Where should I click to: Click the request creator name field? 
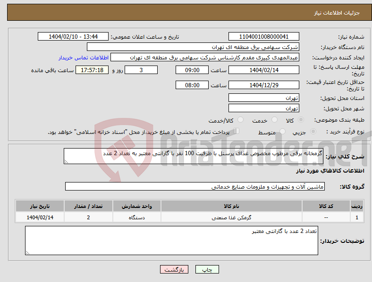click(205, 58)
